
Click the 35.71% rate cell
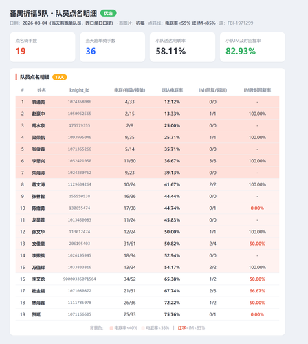click(172, 149)
